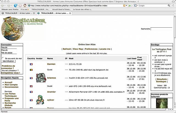Reload the page with refresh icon
176x113 pixels.
[x=16, y=6]
